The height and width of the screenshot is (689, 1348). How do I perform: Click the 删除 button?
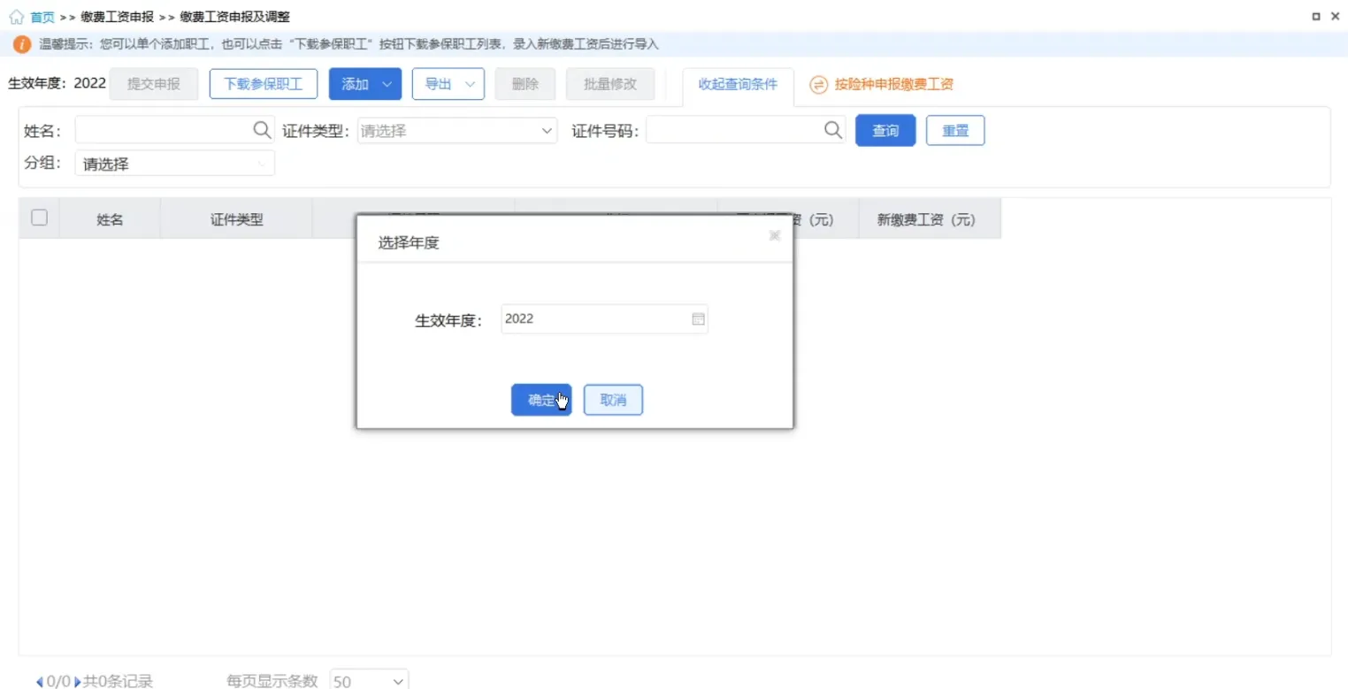525,84
